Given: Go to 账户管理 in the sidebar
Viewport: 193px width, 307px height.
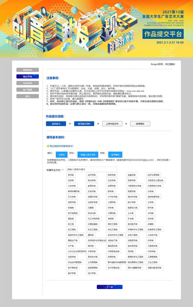Looking at the screenshot, I should 28,90.
